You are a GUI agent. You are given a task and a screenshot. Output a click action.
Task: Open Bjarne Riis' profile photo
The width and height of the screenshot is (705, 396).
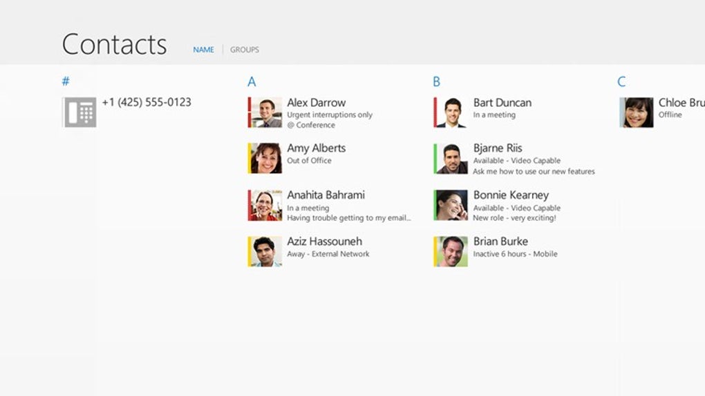452,159
